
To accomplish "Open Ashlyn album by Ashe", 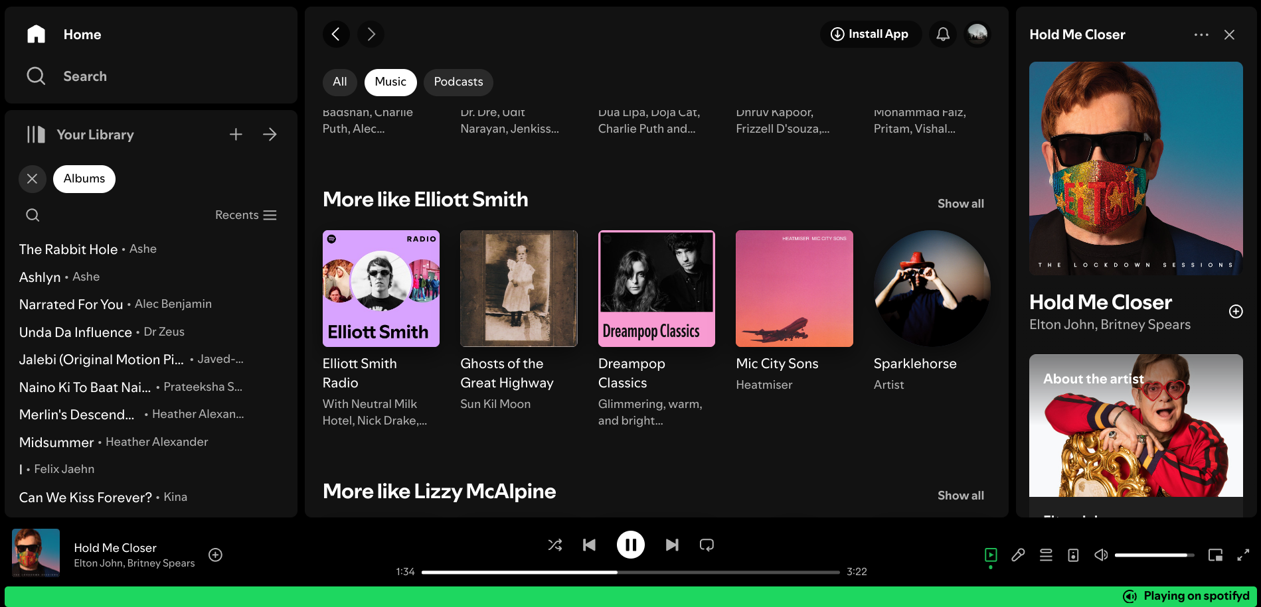I will (151, 277).
